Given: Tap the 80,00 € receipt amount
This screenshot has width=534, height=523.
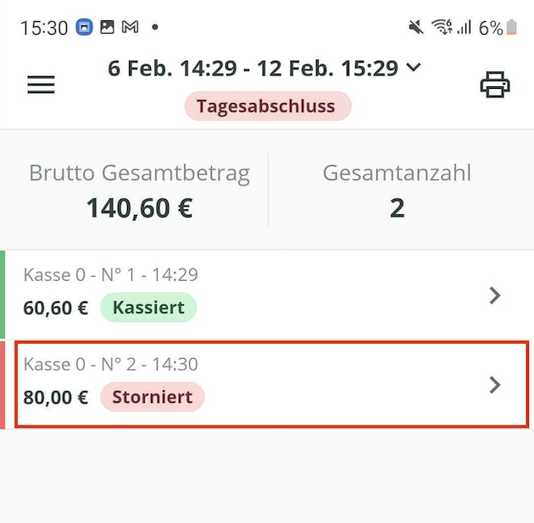Looking at the screenshot, I should pos(56,398).
